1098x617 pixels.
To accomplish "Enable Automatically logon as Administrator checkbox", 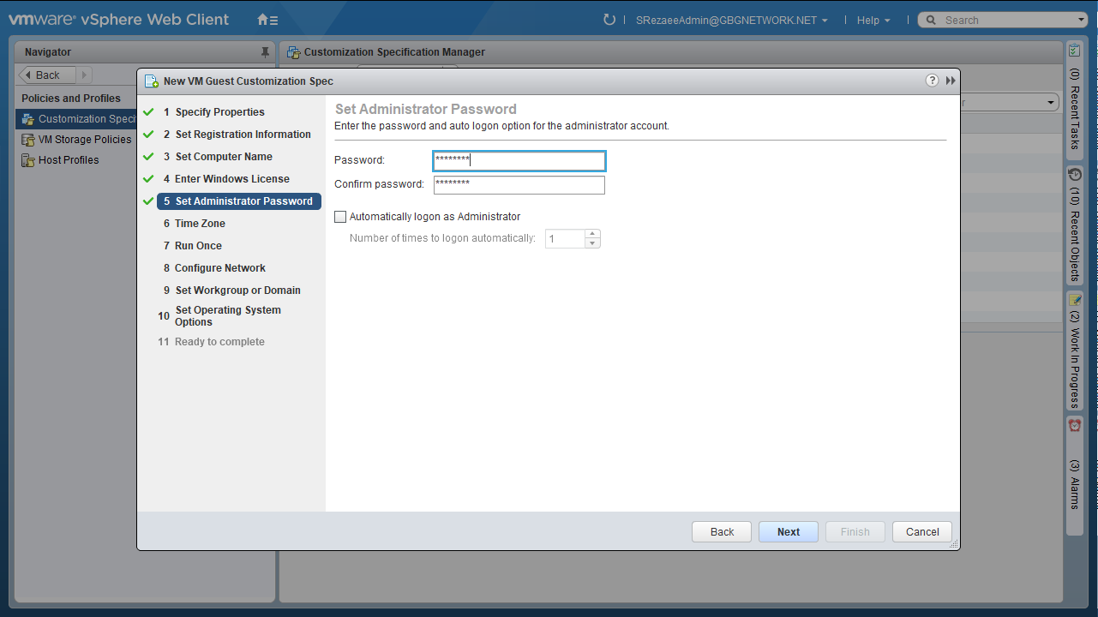I will 340,217.
